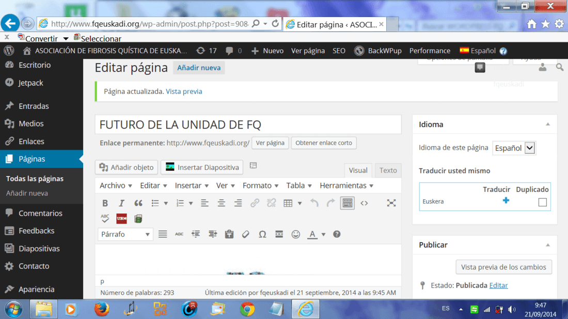Click Añadir nueva button beside title
This screenshot has height=319, width=568.
(199, 68)
